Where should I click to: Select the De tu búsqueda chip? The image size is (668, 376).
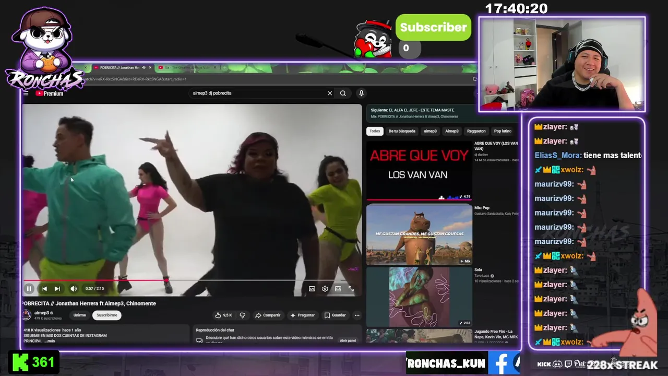[402, 131]
